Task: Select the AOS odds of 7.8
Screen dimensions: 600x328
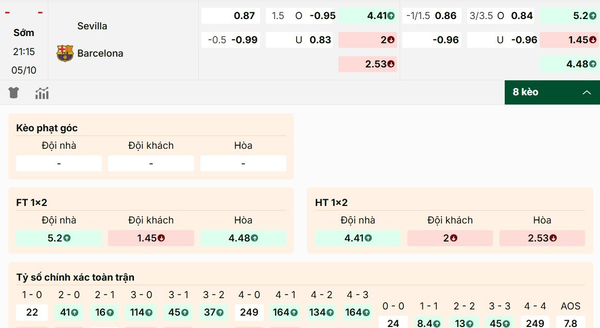Action: click(x=571, y=324)
